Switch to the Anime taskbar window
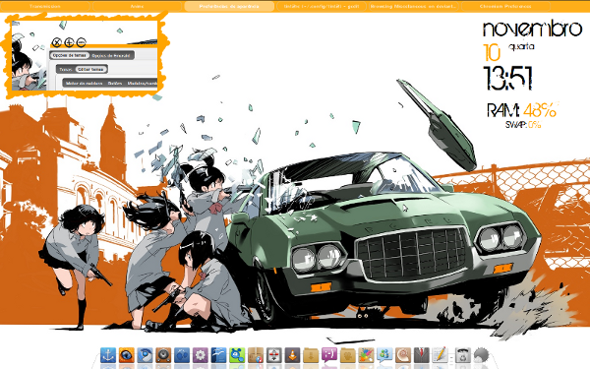 (138, 7)
